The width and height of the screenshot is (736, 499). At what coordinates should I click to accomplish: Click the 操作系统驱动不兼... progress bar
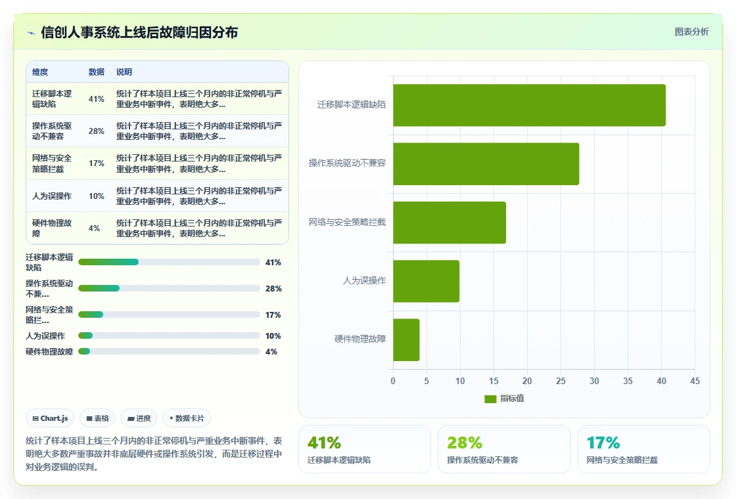coord(169,288)
